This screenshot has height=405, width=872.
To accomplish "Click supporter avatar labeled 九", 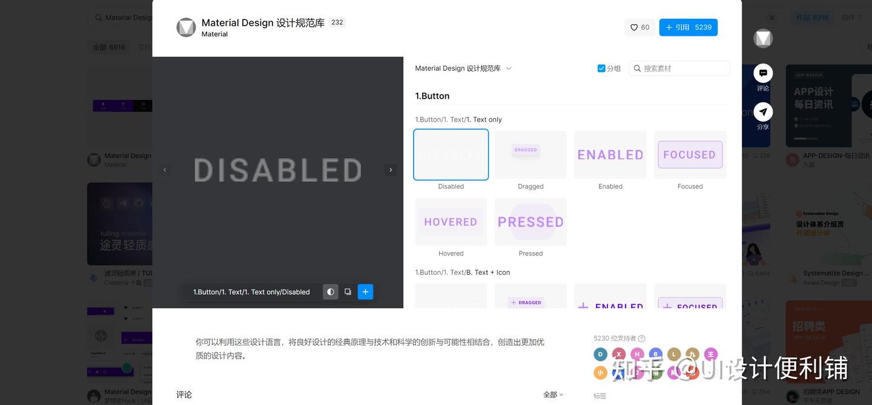I will (693, 355).
